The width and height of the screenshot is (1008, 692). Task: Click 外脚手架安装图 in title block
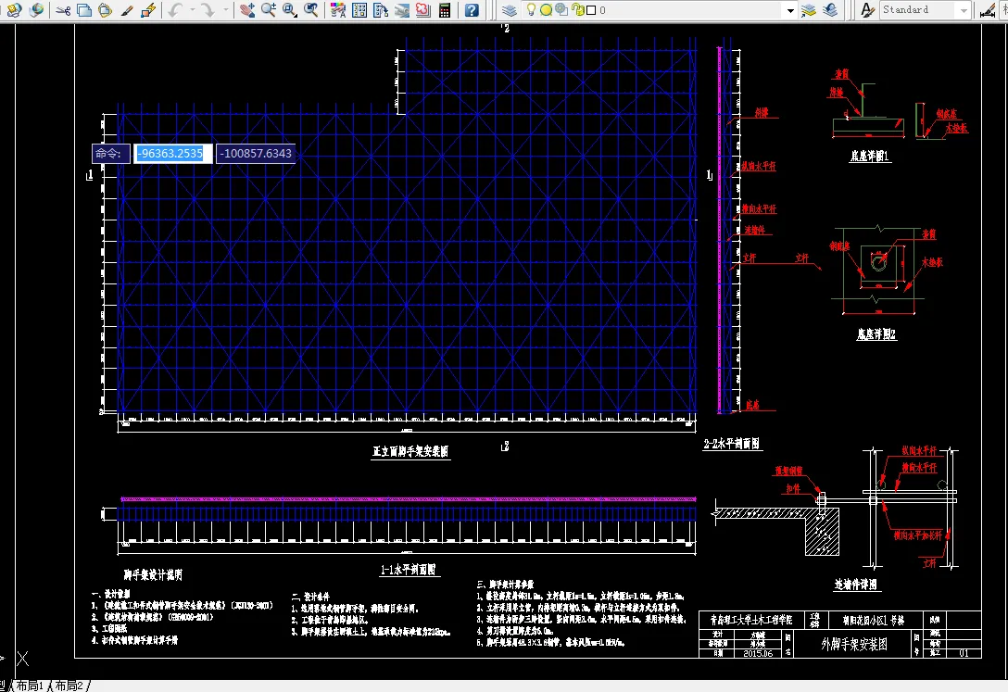click(x=853, y=644)
